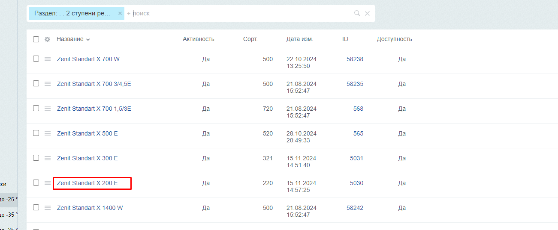Check the box for Zenit Standart X 300 E
This screenshot has width=558, height=230.
coord(36,158)
